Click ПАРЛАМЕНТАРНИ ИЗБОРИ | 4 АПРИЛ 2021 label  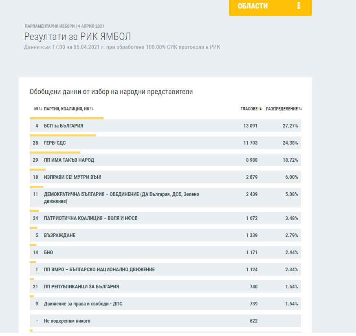coord(64,26)
